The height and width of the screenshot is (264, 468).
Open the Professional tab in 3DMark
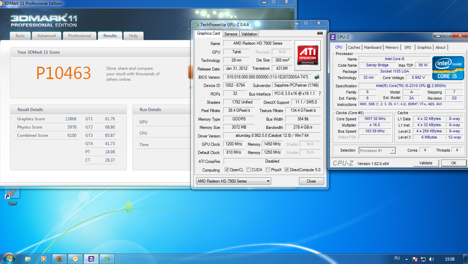(79, 36)
